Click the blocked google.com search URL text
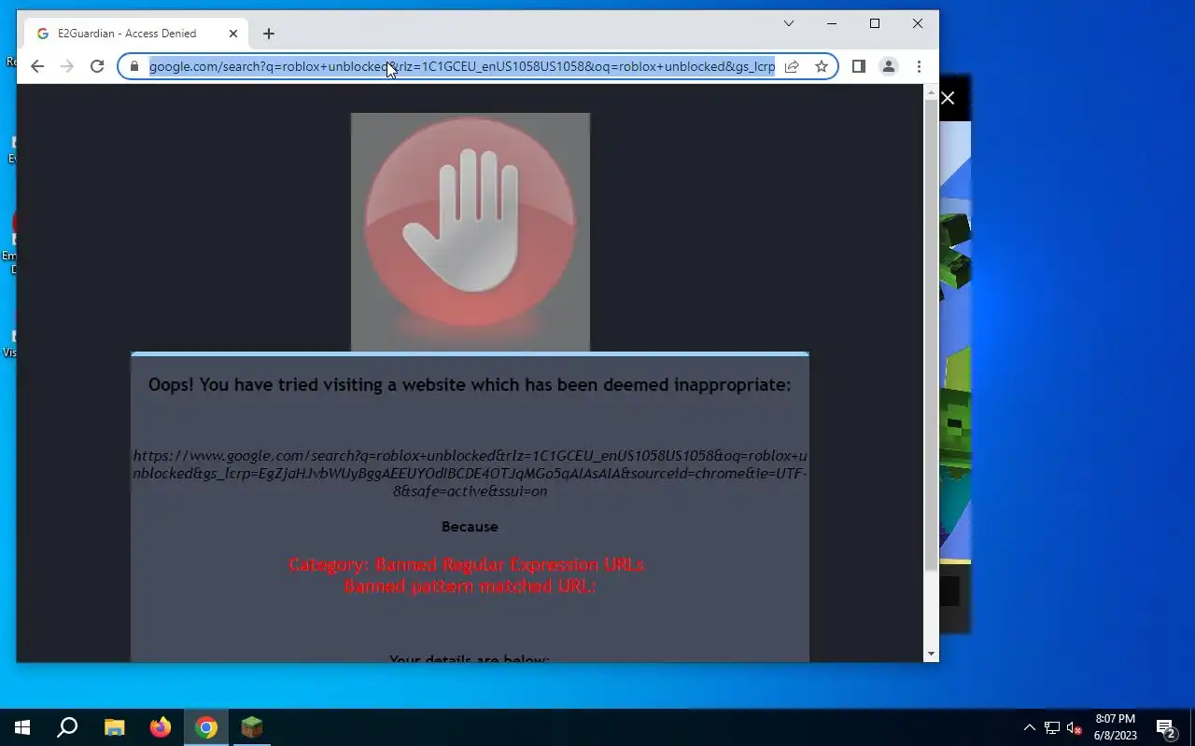The height and width of the screenshot is (746, 1195). 470,473
